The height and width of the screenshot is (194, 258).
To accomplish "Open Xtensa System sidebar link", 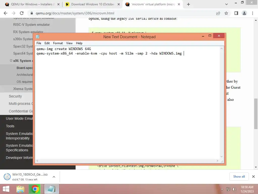I will coord(23,89).
